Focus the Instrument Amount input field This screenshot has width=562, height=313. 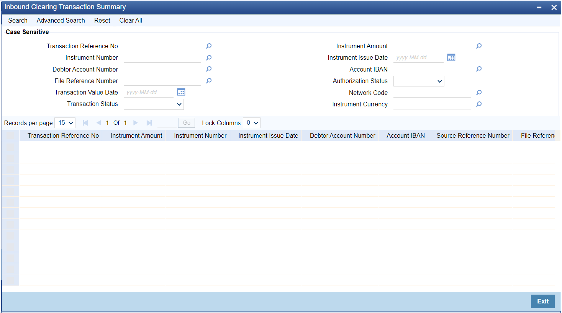pos(432,46)
